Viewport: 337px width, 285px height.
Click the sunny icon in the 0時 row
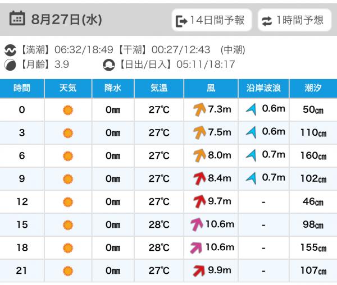pyautogui.click(x=68, y=110)
